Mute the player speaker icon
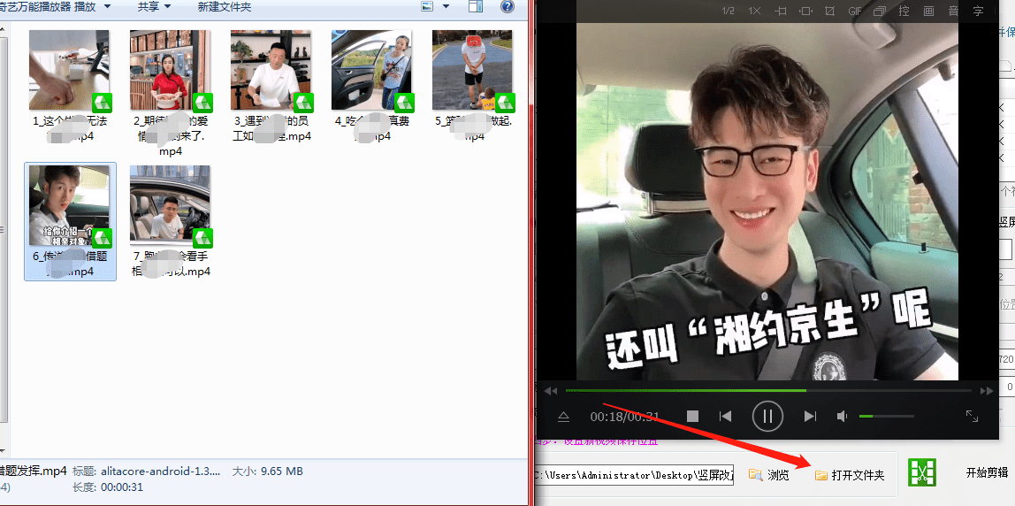 click(x=843, y=416)
